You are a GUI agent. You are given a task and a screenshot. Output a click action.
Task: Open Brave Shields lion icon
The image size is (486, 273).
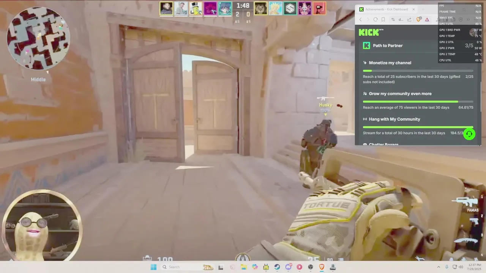click(x=419, y=19)
